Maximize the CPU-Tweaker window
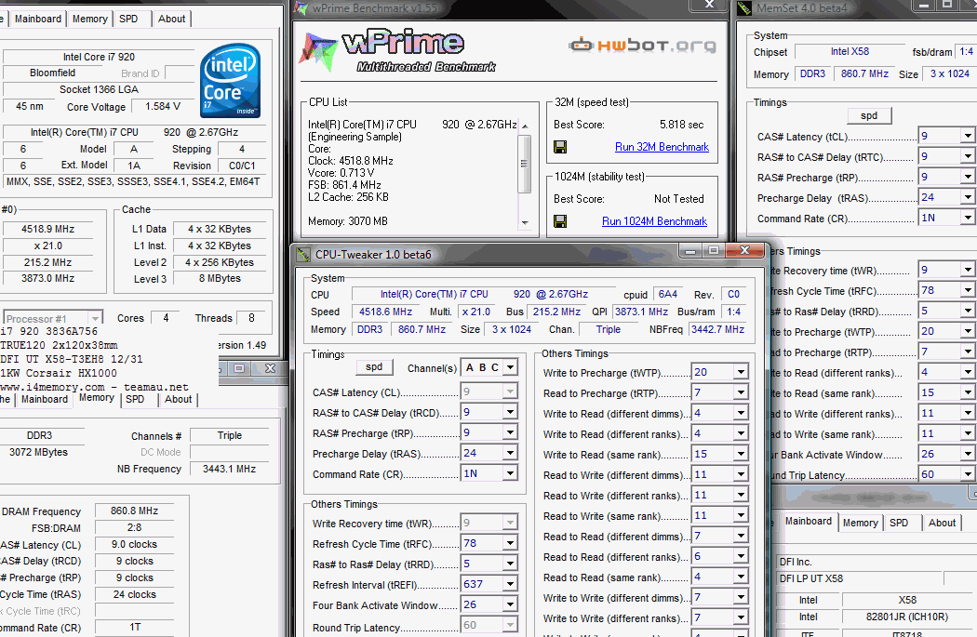This screenshot has width=977, height=637. click(x=714, y=250)
